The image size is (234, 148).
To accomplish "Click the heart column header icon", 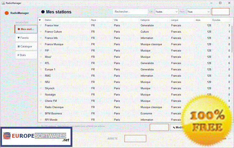I will click(x=40, y=20).
